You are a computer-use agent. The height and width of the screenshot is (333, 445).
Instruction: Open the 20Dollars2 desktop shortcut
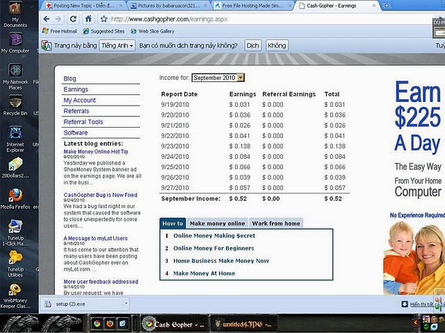(x=15, y=168)
